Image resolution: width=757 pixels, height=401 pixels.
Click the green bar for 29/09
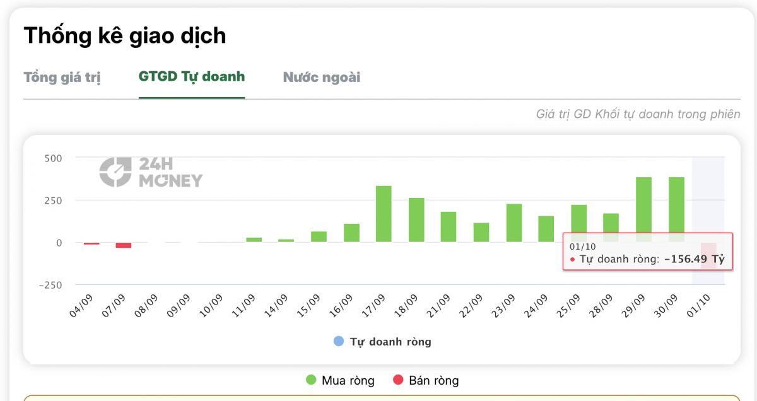pyautogui.click(x=643, y=209)
